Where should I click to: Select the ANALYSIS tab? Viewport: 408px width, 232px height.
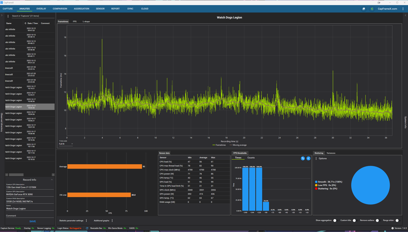(25, 9)
